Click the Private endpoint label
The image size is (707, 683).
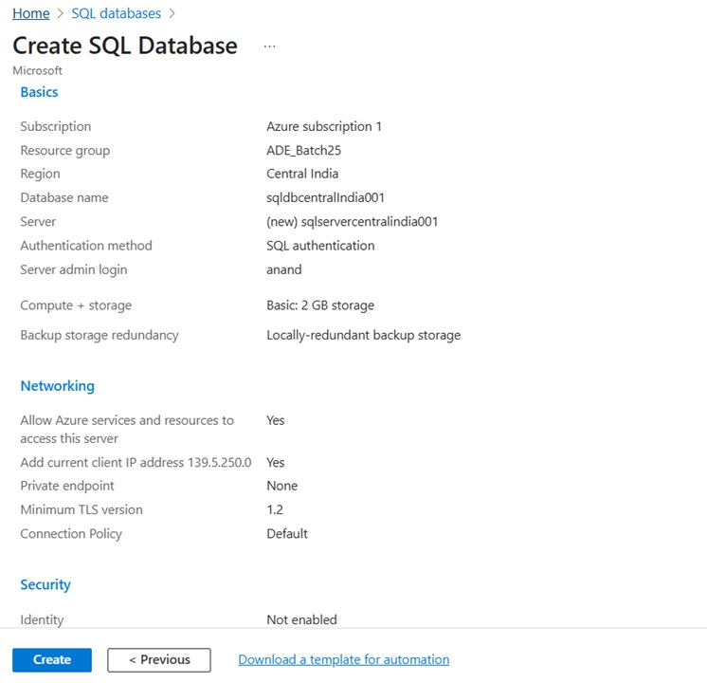click(x=67, y=486)
